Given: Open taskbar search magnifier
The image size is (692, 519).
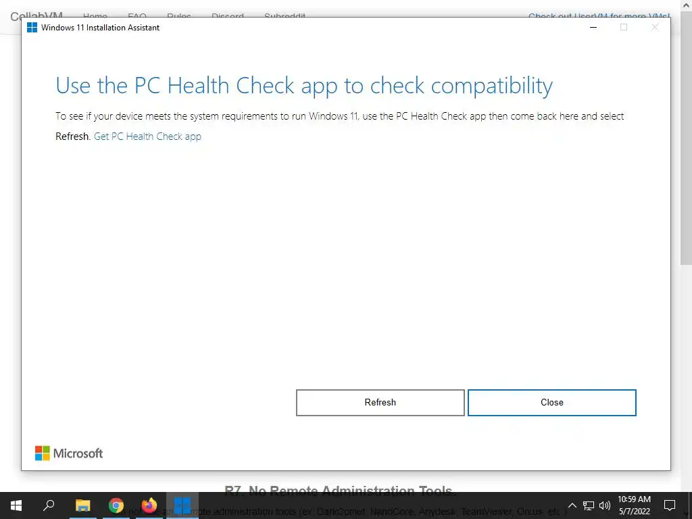Looking at the screenshot, I should click(49, 505).
